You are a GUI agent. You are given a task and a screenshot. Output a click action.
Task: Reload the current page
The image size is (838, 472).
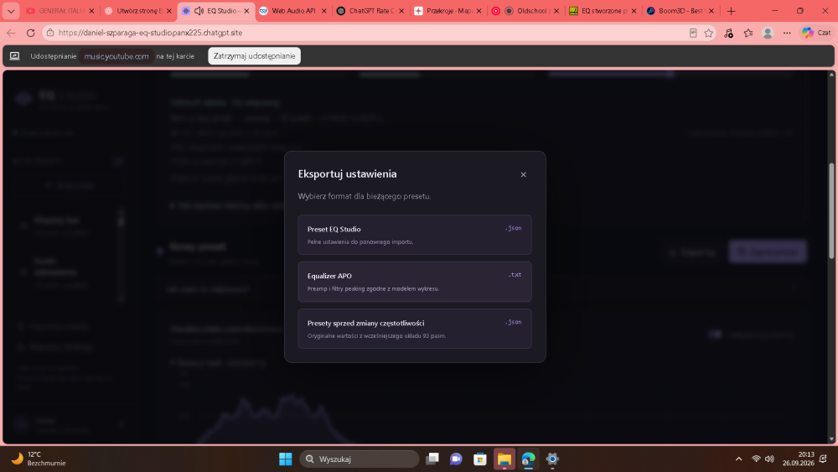pos(30,33)
